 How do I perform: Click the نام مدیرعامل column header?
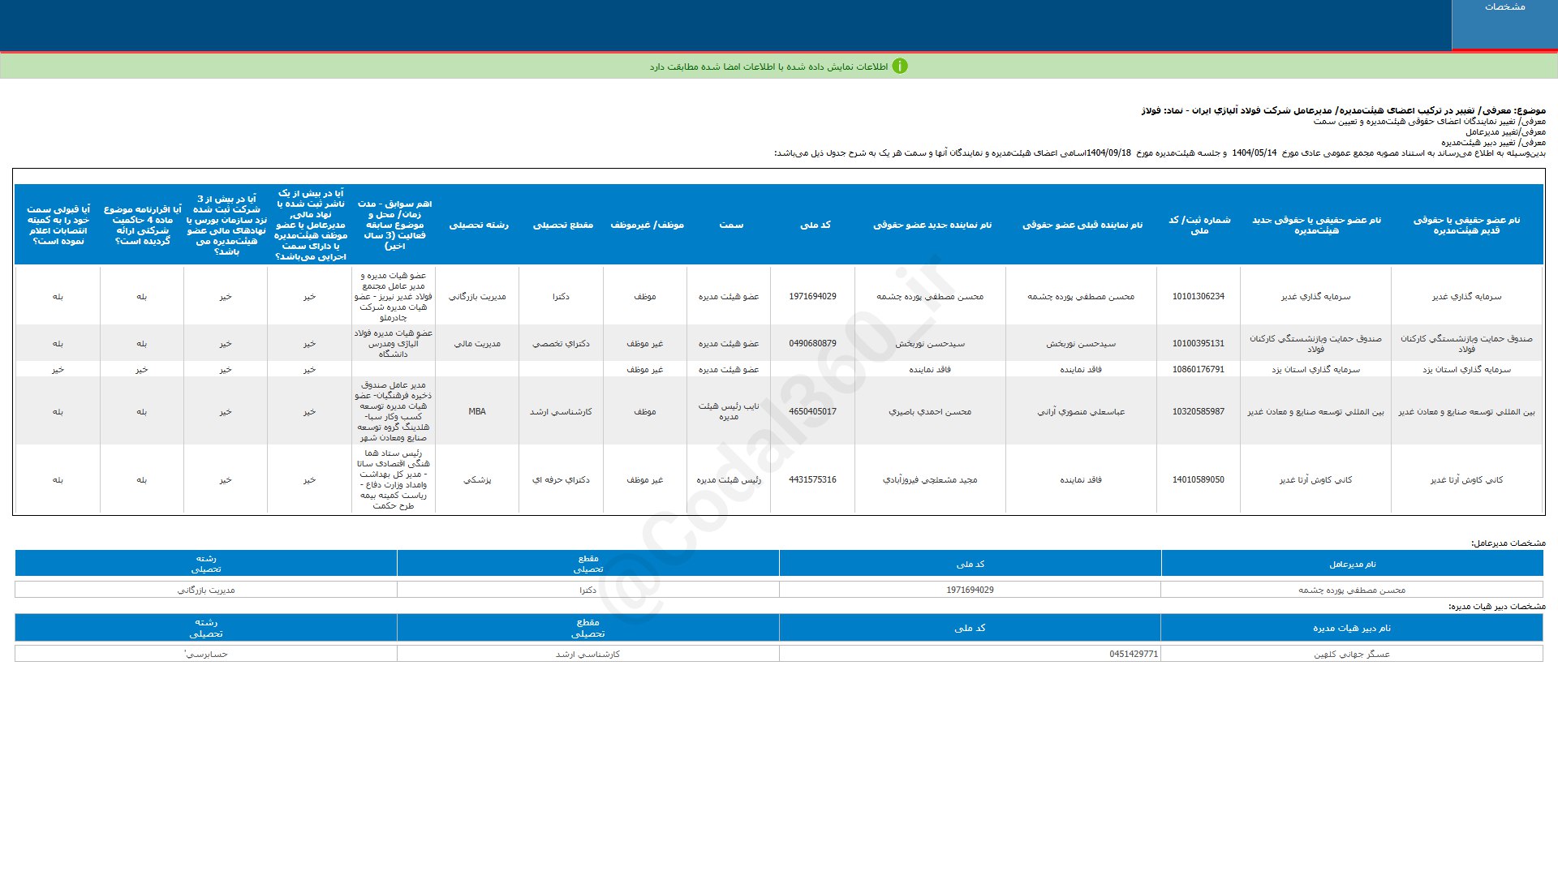(x=1352, y=565)
